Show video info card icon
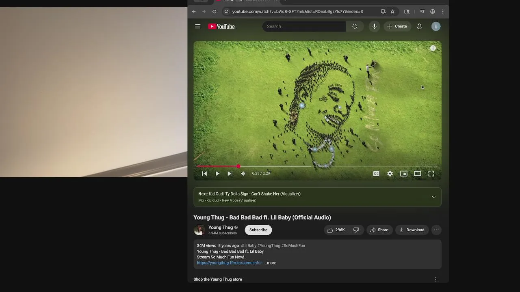Screen dimensions: 520x292 (x=433, y=48)
